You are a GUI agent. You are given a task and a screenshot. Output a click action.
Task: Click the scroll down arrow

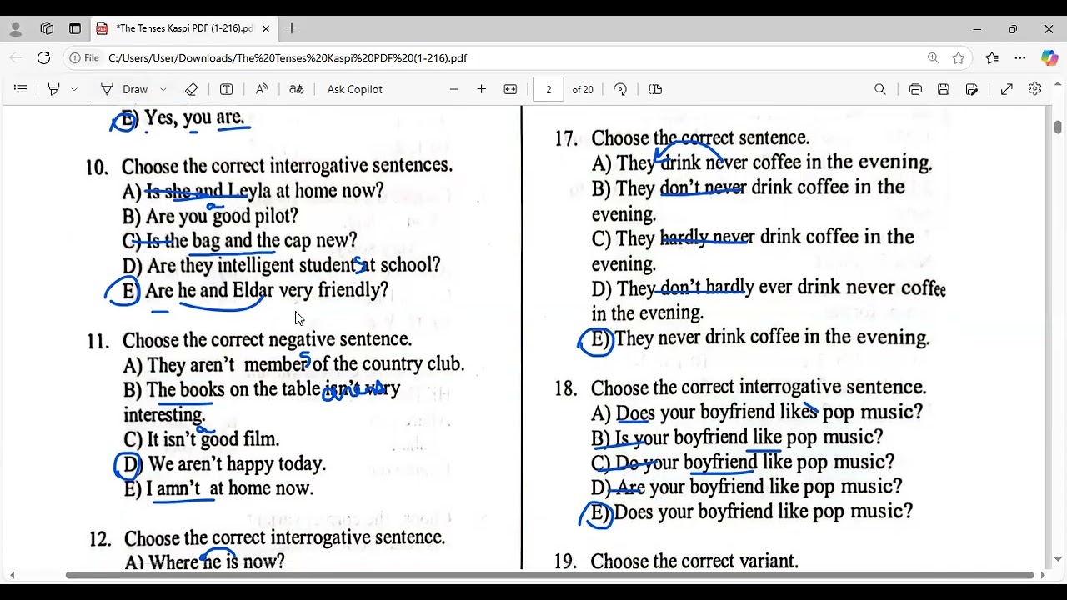[1058, 560]
